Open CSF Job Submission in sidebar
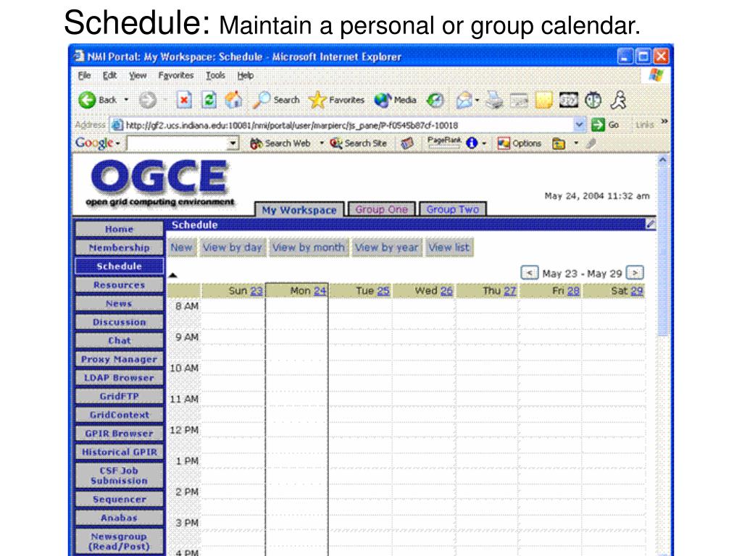742x556 pixels. click(x=120, y=476)
